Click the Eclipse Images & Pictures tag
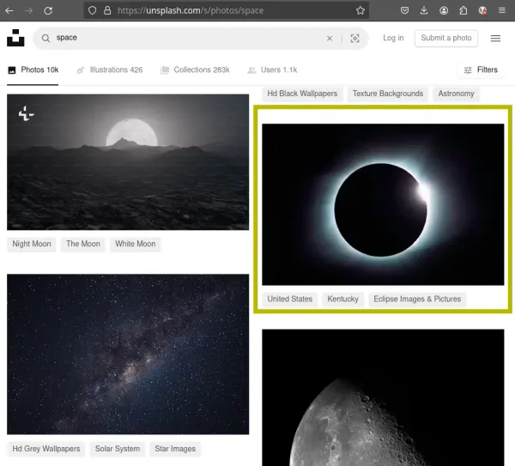Screen dimensions: 515x466 pos(417,300)
